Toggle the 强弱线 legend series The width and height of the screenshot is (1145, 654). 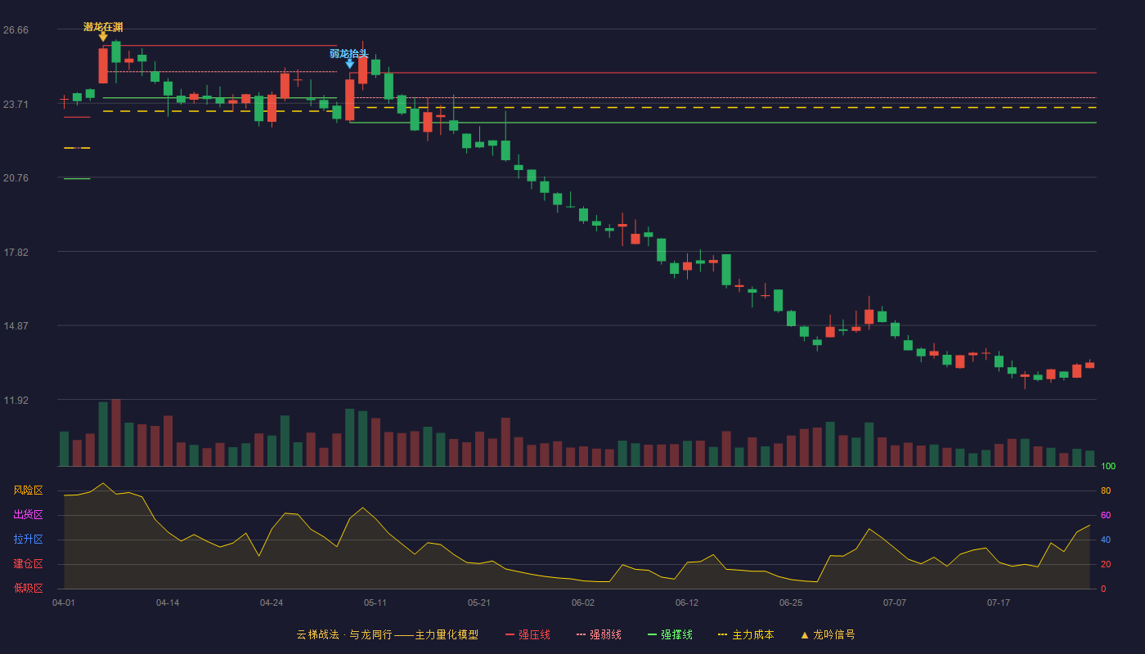tap(599, 634)
